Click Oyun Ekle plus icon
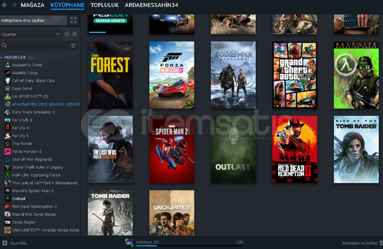This screenshot has width=383, height=249. point(5,243)
